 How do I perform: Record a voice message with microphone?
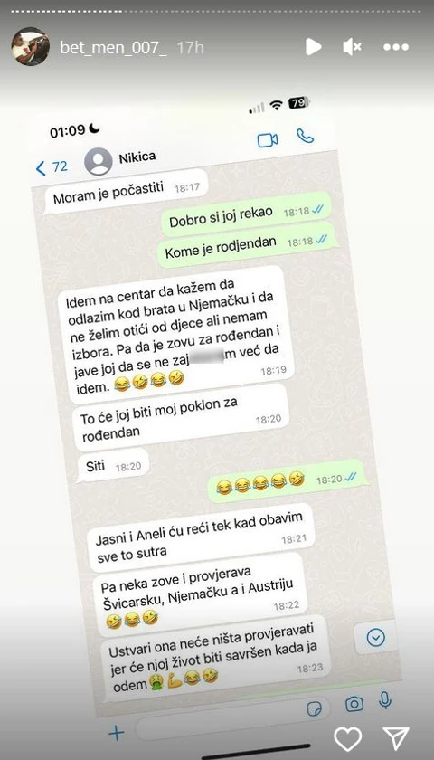(385, 698)
